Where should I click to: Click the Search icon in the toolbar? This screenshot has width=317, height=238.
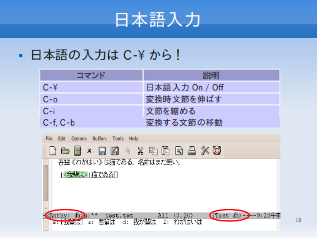[179, 151]
